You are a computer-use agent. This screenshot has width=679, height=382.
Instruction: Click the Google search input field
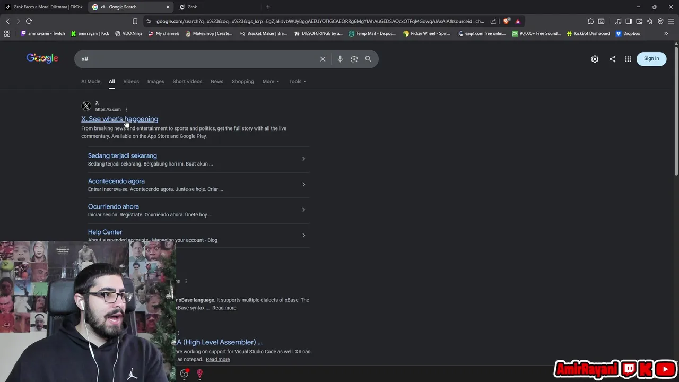click(199, 59)
